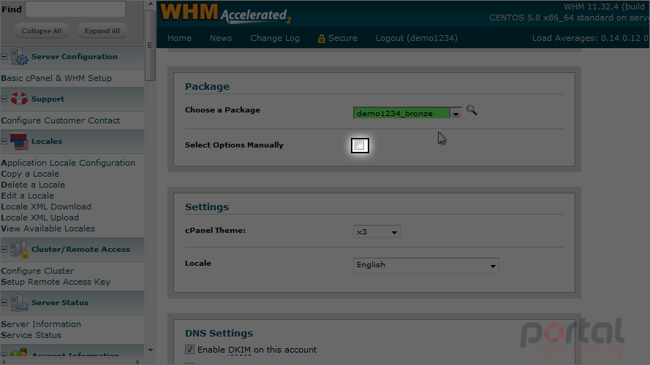This screenshot has height=365, width=650.
Task: Click the Cluster/Remote Access heading text
Action: point(81,250)
